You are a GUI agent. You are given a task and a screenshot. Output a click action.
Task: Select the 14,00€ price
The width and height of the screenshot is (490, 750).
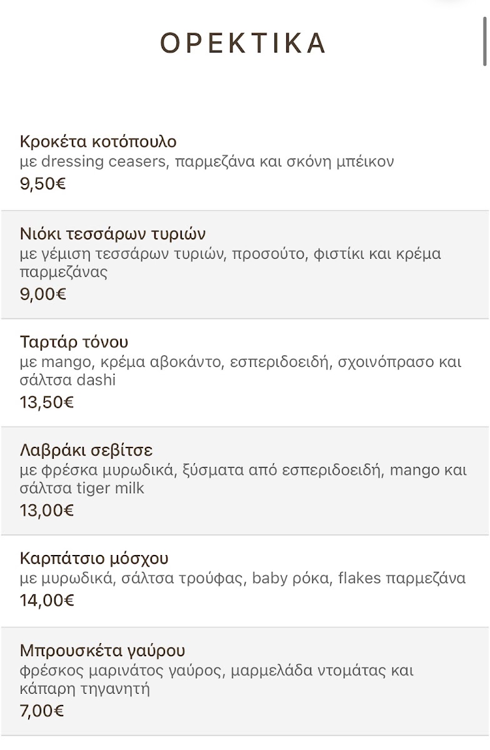coord(47,601)
